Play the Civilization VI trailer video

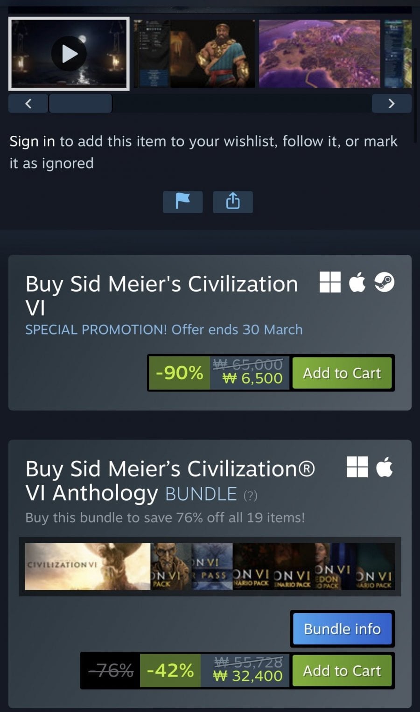[69, 54]
